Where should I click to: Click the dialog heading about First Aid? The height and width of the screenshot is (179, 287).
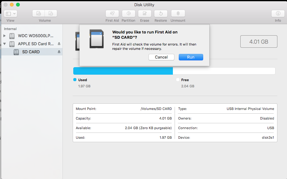(x=145, y=35)
